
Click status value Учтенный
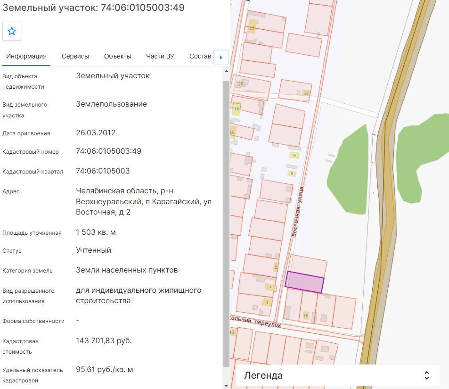click(x=93, y=250)
